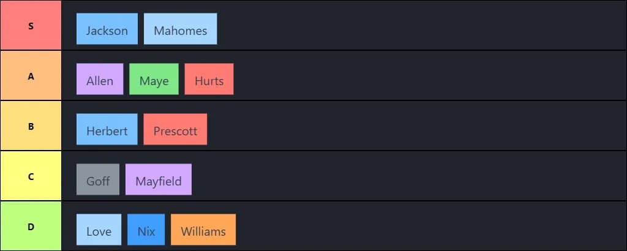Select the orange A tier label
This screenshot has height=251, width=627.
tap(31, 76)
